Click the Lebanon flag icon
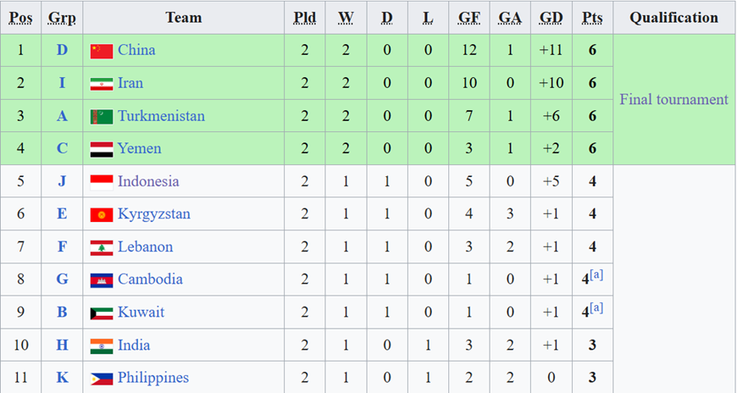Viewport: 737px width, 393px height. pyautogui.click(x=102, y=247)
